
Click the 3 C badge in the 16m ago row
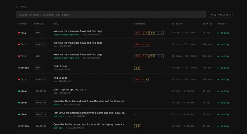[138, 56]
